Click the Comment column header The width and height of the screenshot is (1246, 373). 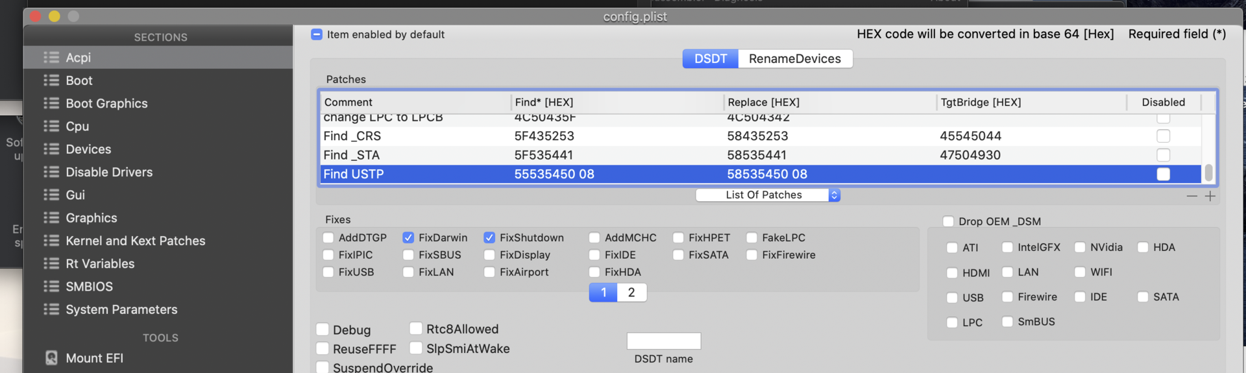click(415, 102)
